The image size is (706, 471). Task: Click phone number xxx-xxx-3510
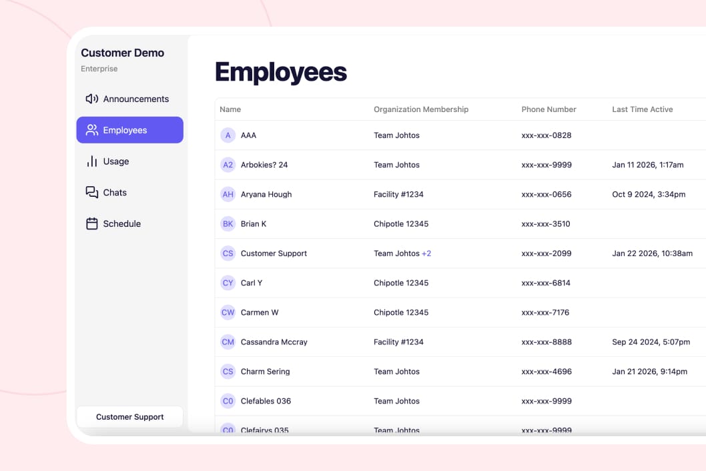(x=546, y=223)
